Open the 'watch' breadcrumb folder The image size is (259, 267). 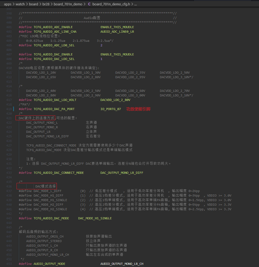[x=20, y=4]
